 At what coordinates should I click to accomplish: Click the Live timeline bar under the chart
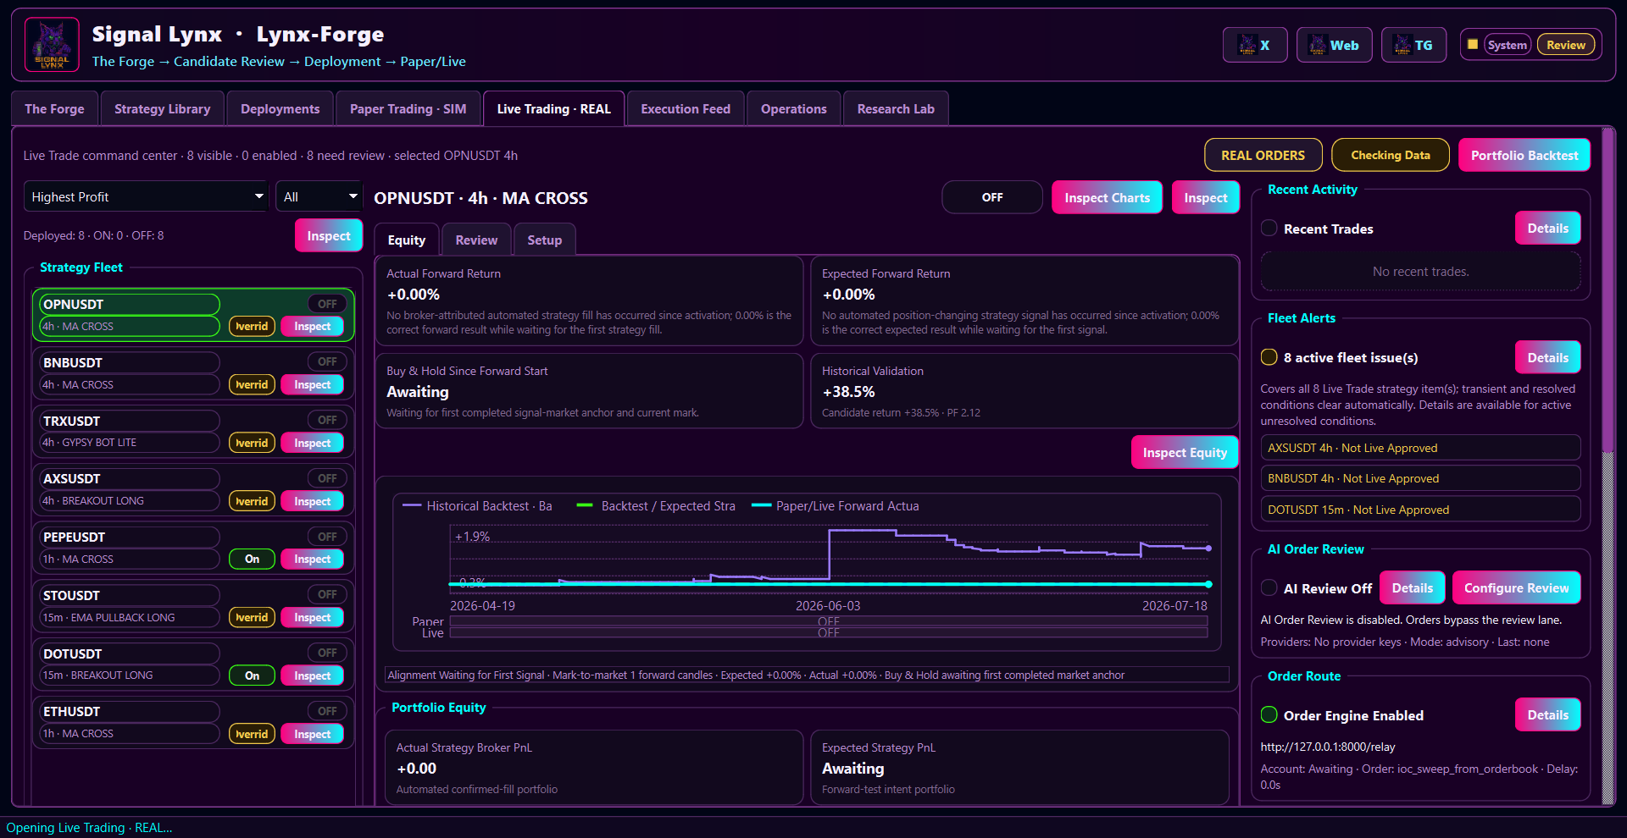coord(828,632)
